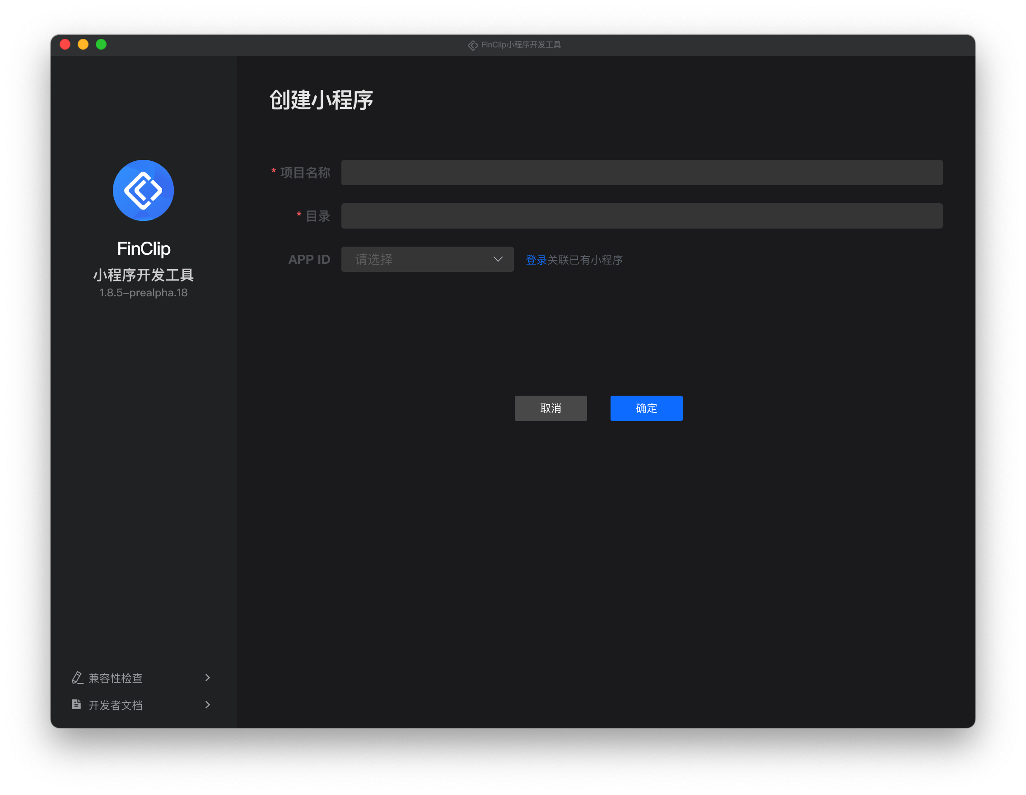Click the 创建小程序 heading
Screen dimensions: 1026x795
[322, 100]
